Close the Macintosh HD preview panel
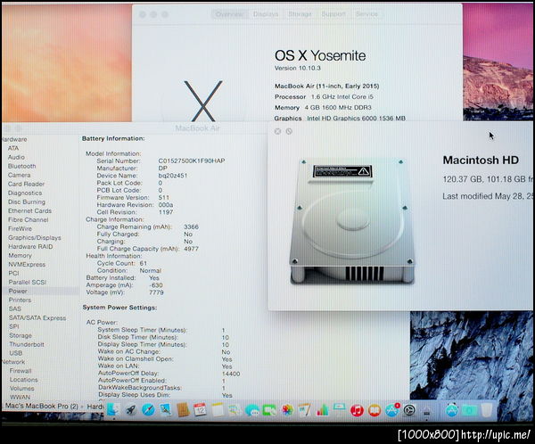Screen dimensions: 535x444 (277, 131)
